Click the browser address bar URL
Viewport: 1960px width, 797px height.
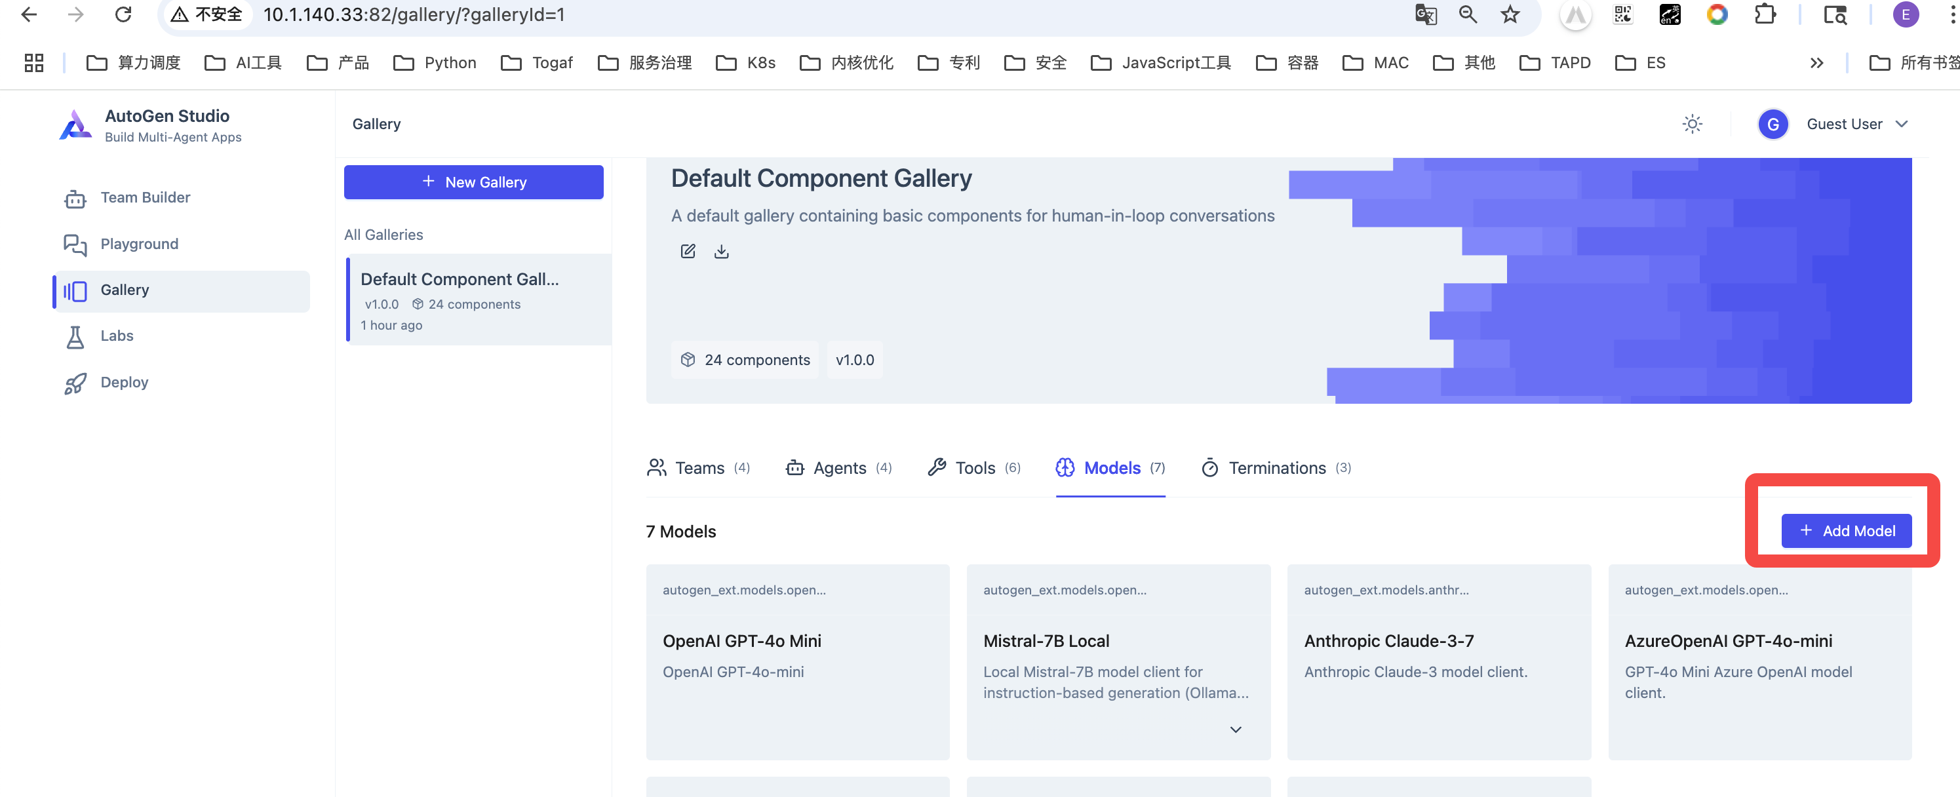click(x=413, y=14)
